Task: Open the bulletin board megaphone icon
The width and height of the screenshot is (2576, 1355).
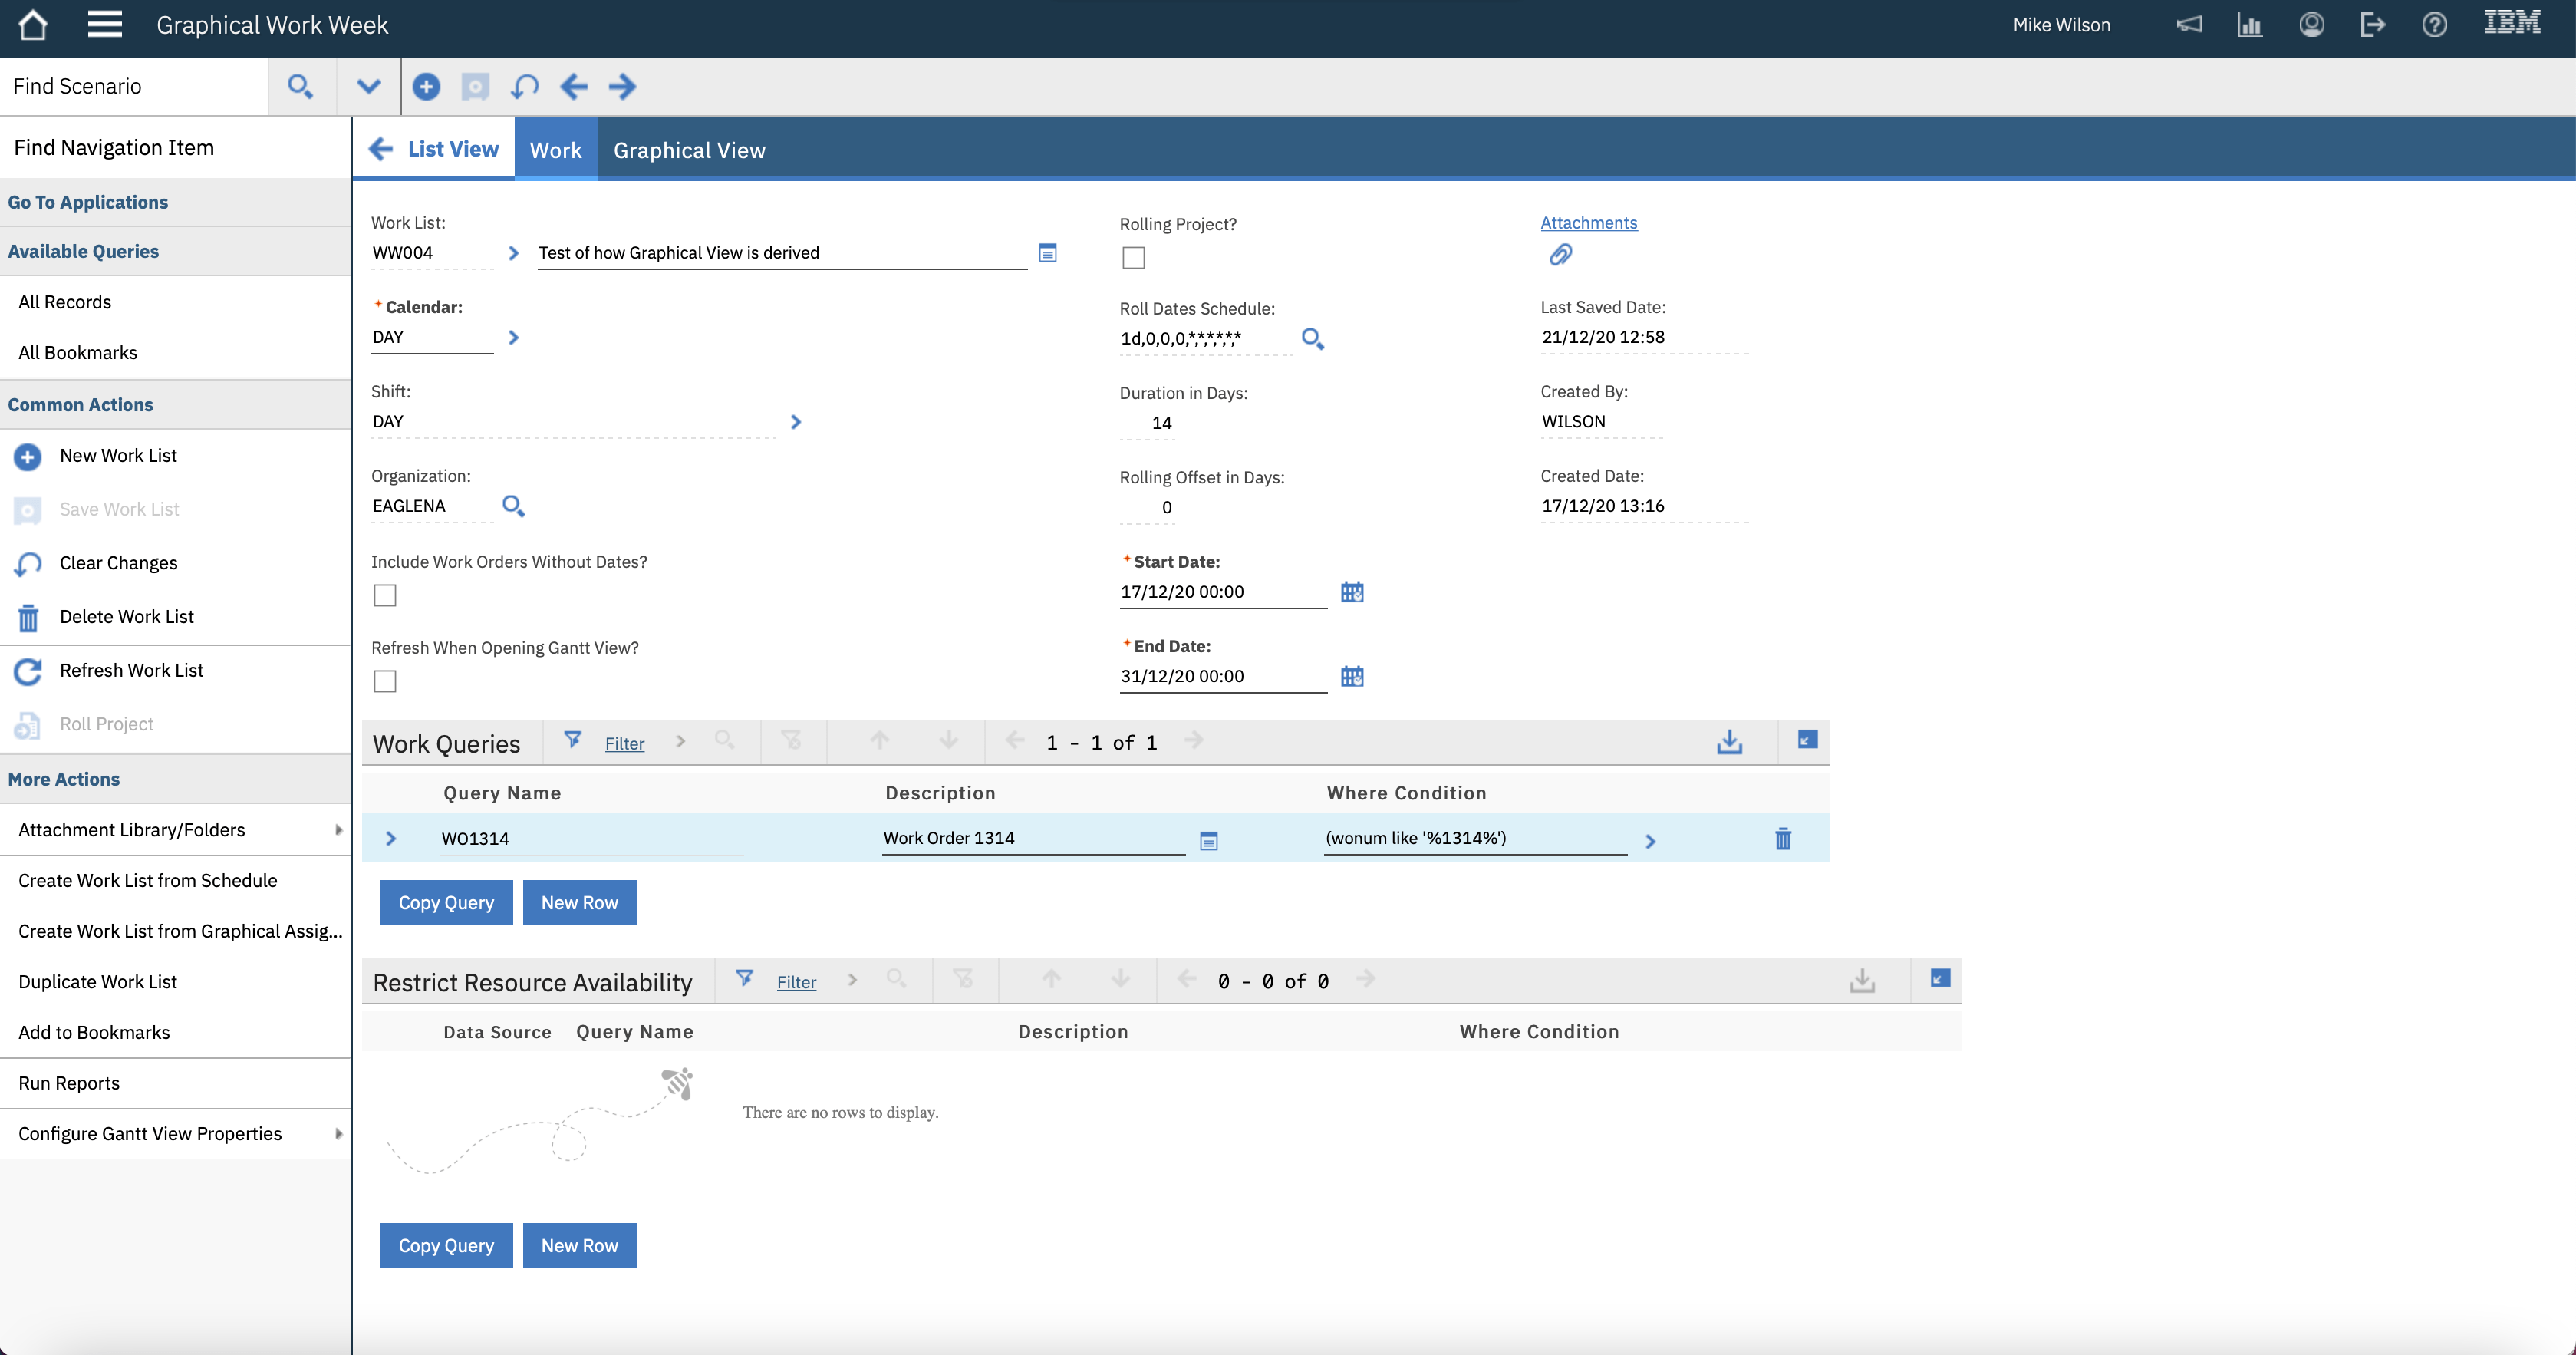Action: pyautogui.click(x=2189, y=24)
